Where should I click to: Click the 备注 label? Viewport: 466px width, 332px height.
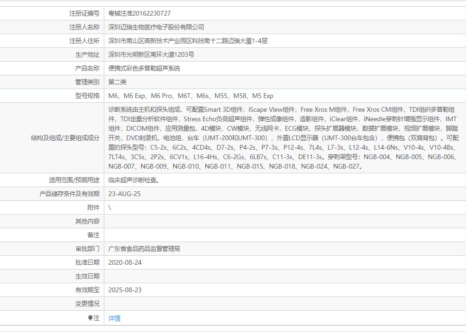(93, 235)
